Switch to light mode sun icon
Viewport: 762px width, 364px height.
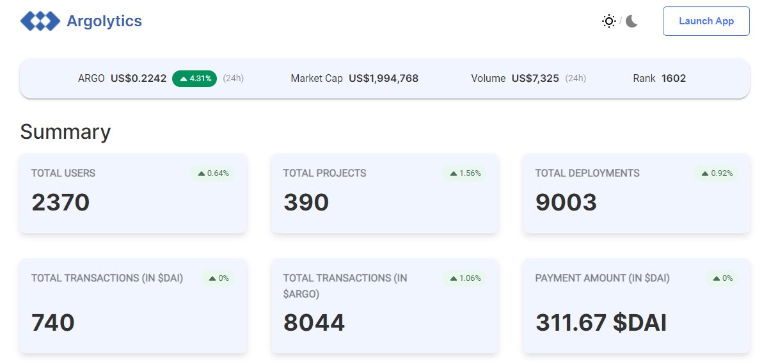[609, 21]
